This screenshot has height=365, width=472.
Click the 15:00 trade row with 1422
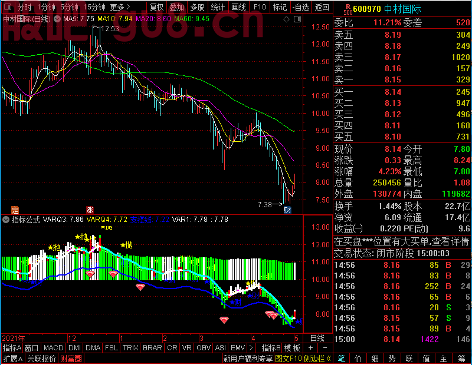pyautogui.click(x=402, y=339)
